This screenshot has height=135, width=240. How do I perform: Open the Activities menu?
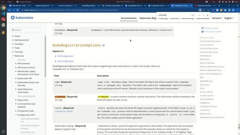pyautogui.click(x=3, y=1)
